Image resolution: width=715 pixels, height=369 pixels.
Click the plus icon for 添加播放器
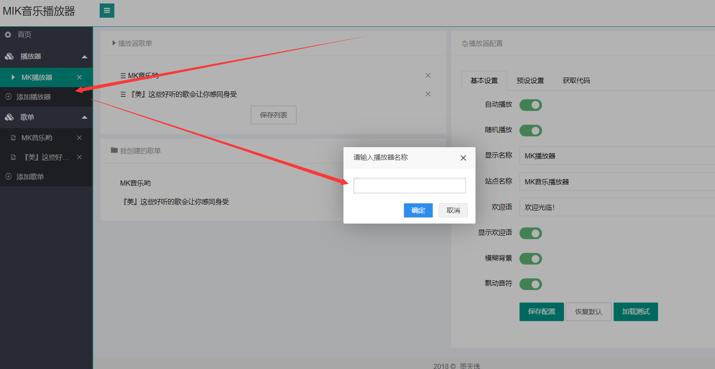click(x=8, y=97)
